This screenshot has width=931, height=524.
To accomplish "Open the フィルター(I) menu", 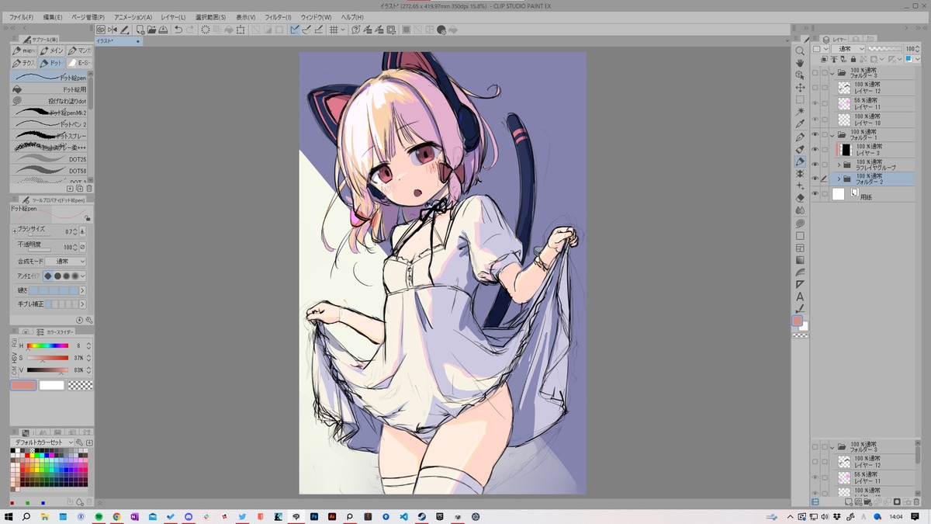I will [x=278, y=16].
